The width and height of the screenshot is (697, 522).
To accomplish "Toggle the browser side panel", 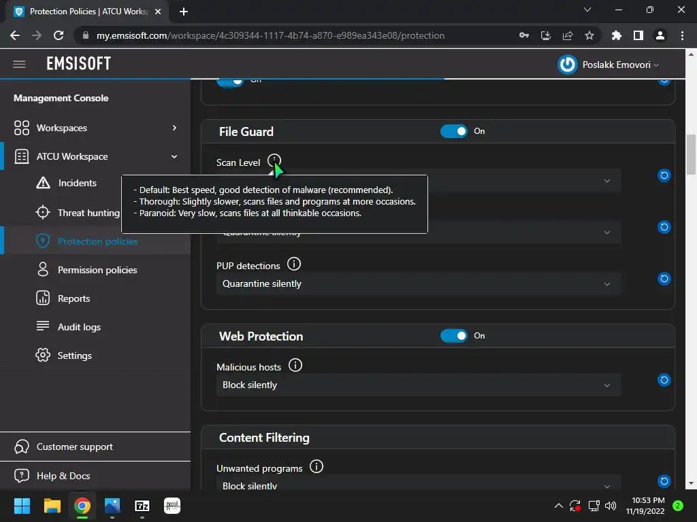I will tap(638, 35).
